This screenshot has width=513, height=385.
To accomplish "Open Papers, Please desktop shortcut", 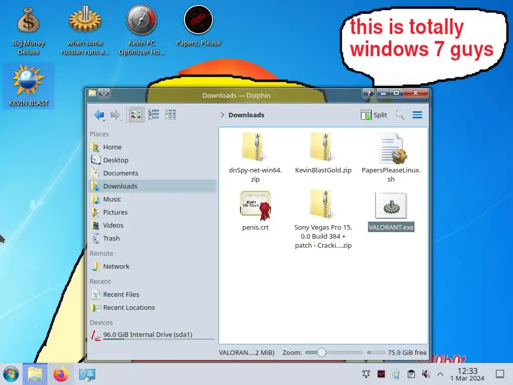I will click(198, 27).
